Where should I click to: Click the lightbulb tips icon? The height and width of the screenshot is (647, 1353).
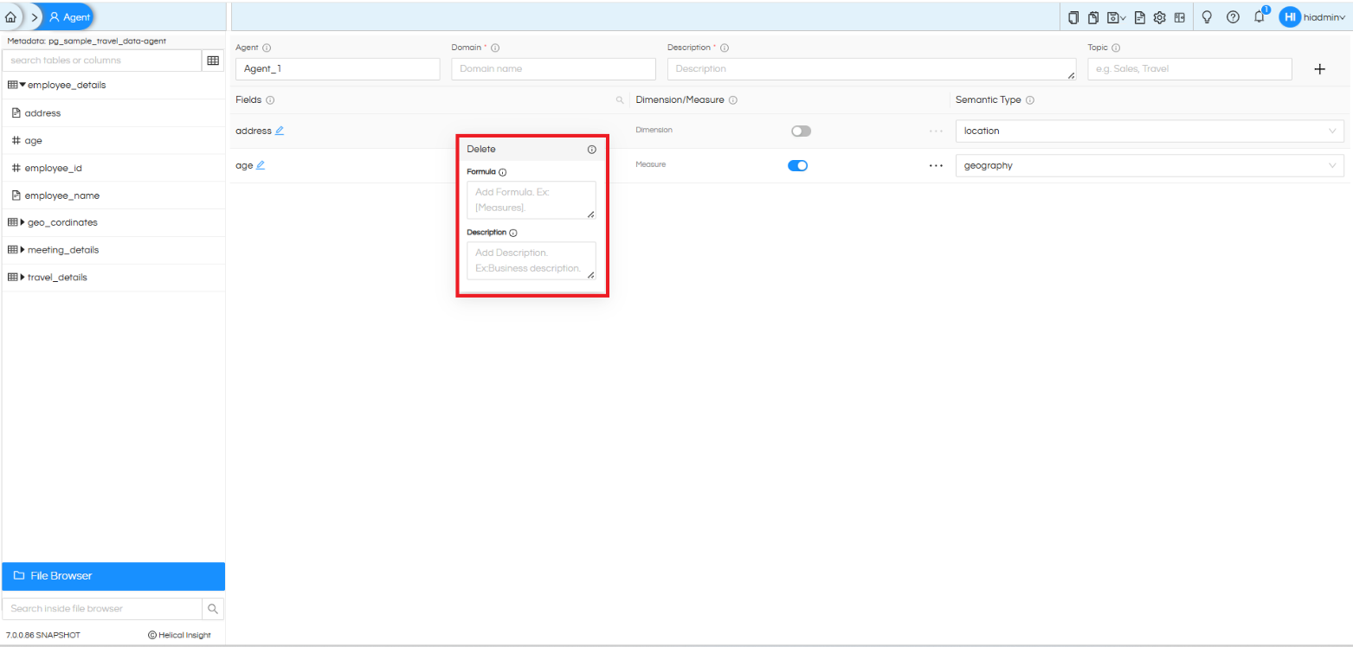tap(1207, 17)
